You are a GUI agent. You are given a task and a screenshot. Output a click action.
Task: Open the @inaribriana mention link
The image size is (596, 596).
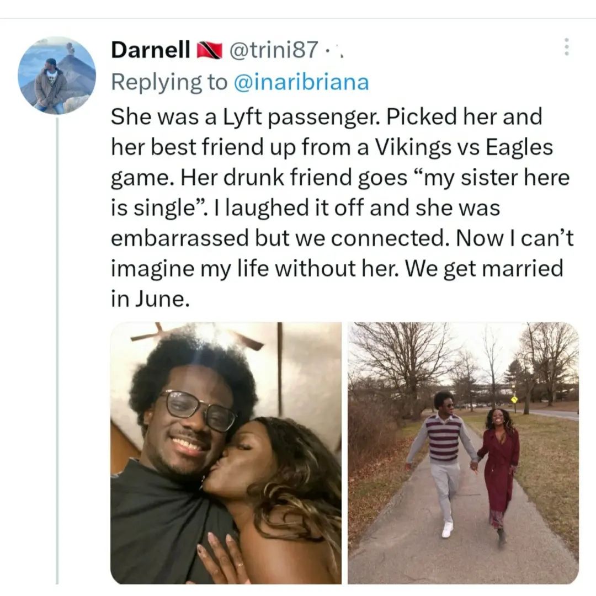[301, 82]
